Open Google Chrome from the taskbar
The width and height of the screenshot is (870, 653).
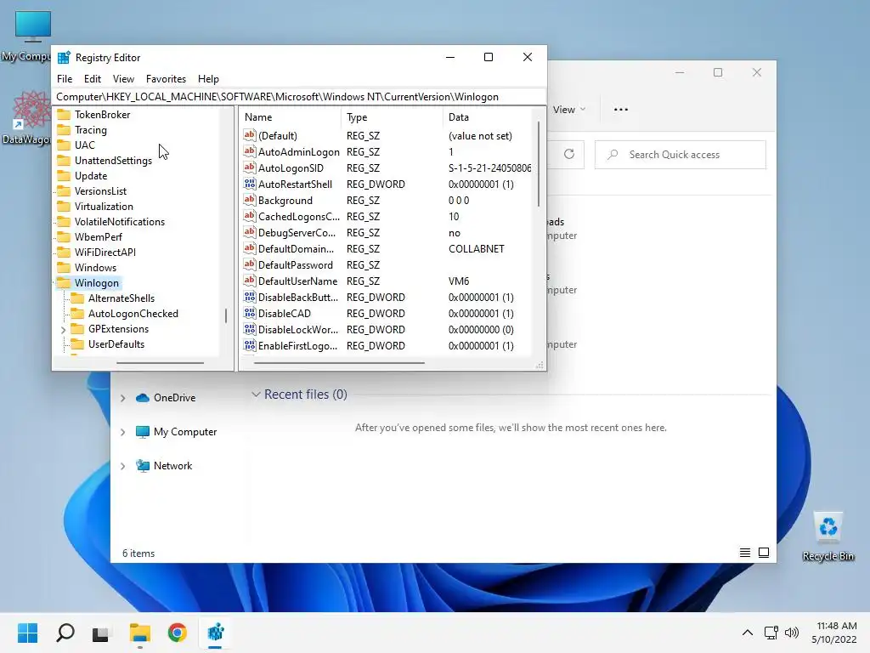click(177, 633)
